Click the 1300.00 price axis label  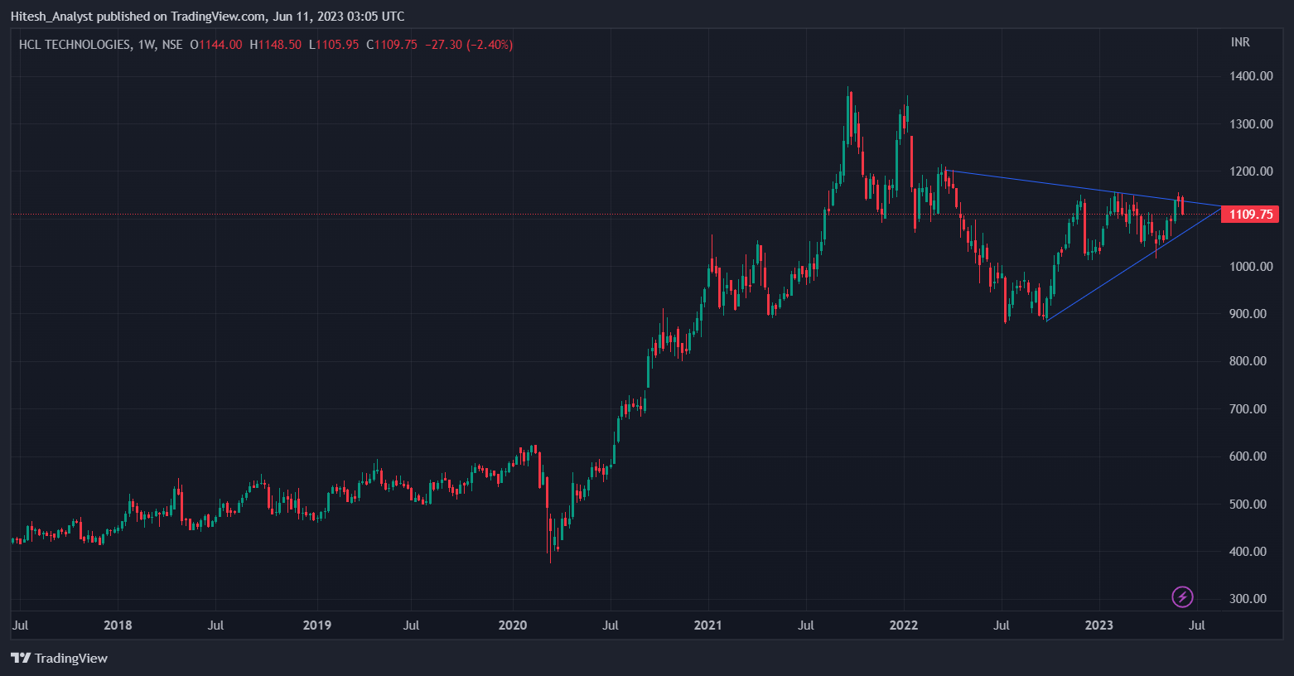click(1251, 124)
